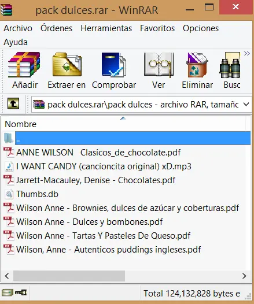This screenshot has width=254, height=304.
Task: Open the Archivo menu
Action: click(18, 28)
